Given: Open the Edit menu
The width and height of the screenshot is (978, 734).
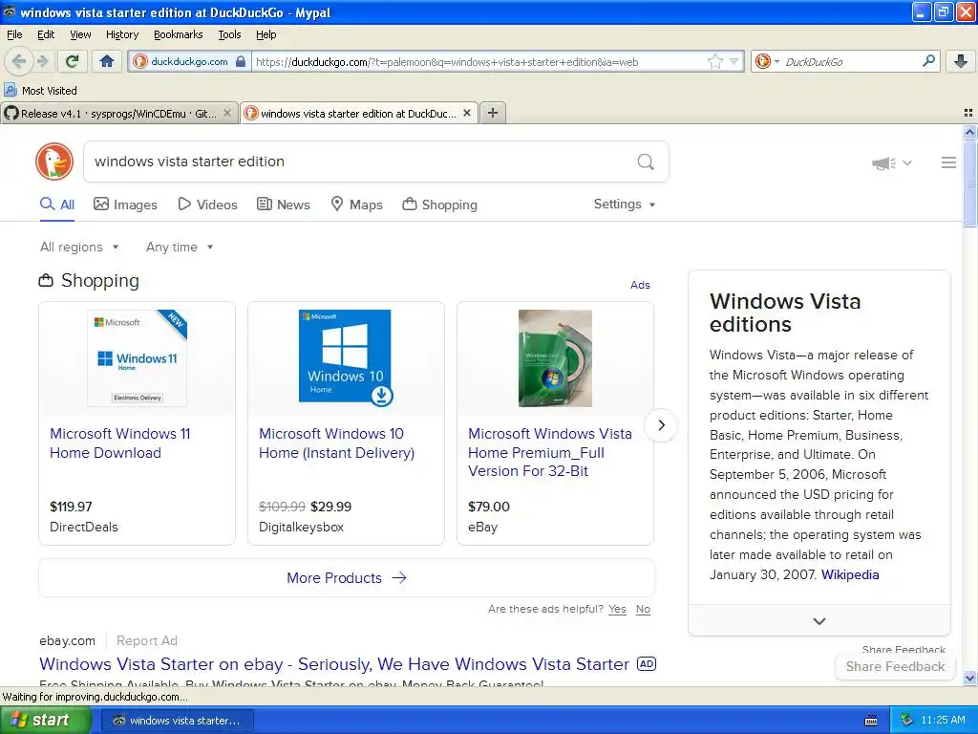Looking at the screenshot, I should click(x=46, y=34).
